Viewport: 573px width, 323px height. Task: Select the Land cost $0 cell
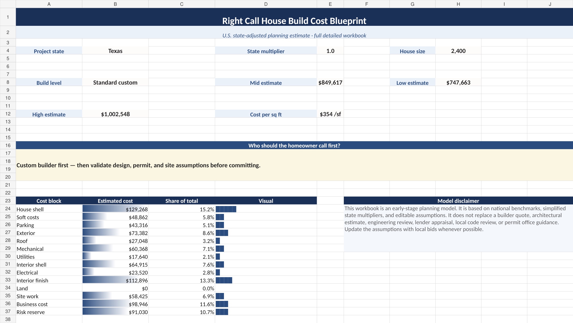point(115,288)
